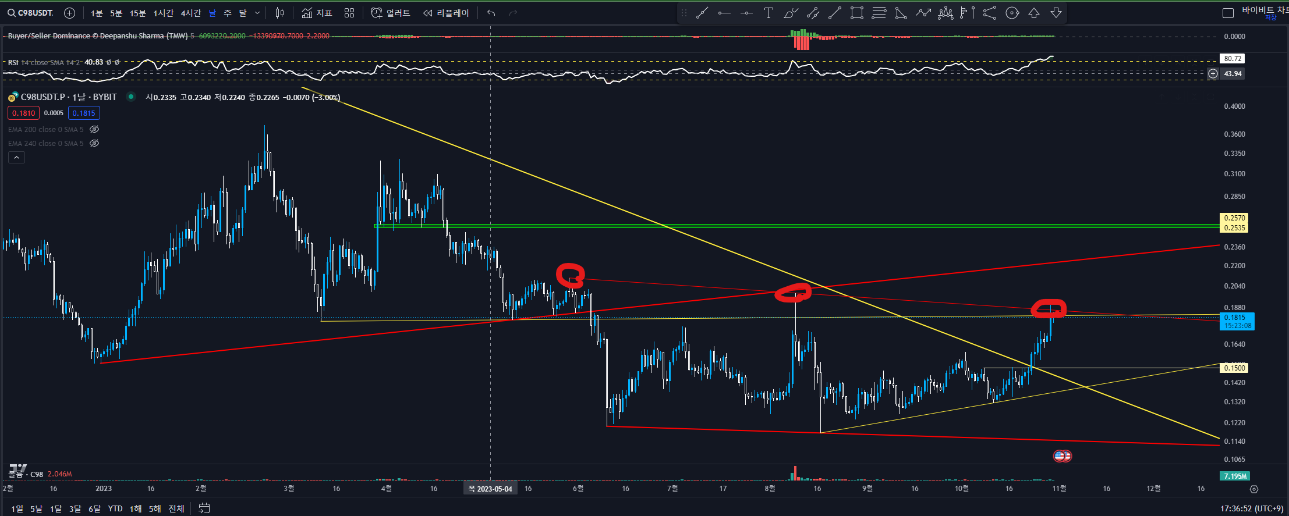Click the US flag event marker
The height and width of the screenshot is (516, 1289).
click(1060, 456)
